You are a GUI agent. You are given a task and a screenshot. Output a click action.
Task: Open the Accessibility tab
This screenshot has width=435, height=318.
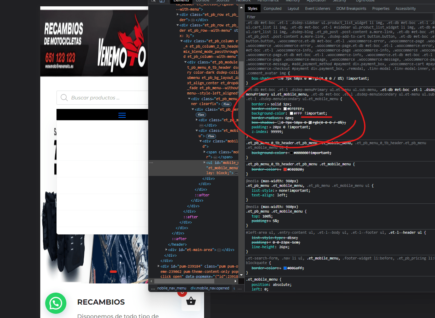click(406, 8)
